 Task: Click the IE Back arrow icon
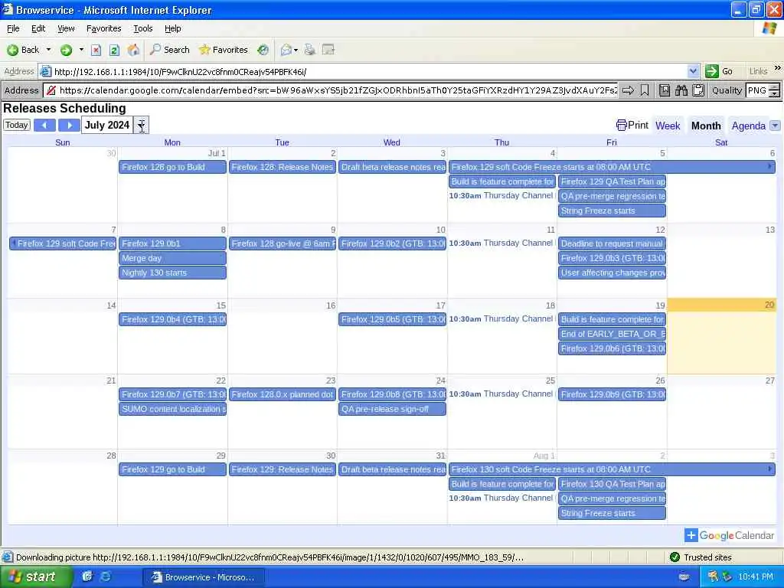coord(13,50)
